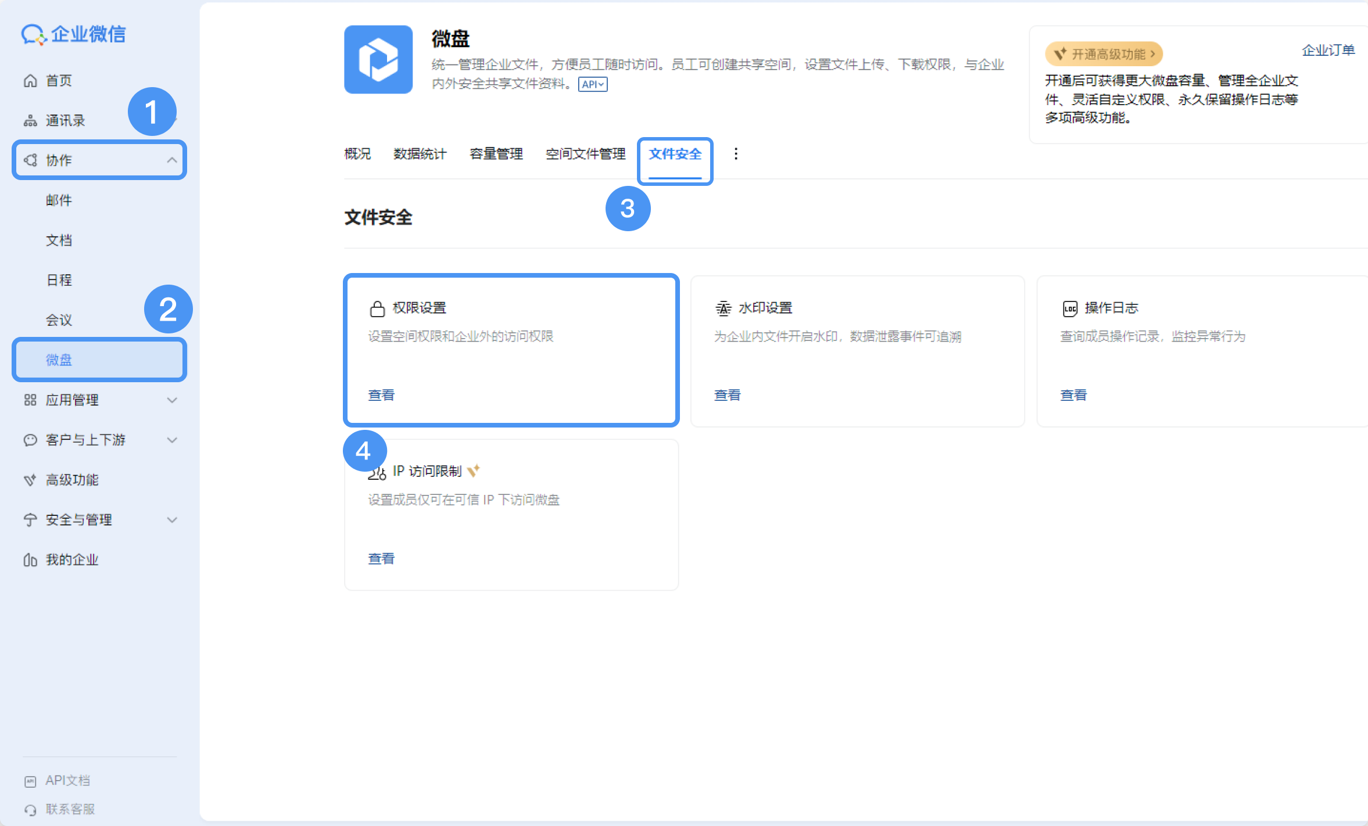Open 高级功能 in the sidebar
The width and height of the screenshot is (1368, 826).
point(72,480)
